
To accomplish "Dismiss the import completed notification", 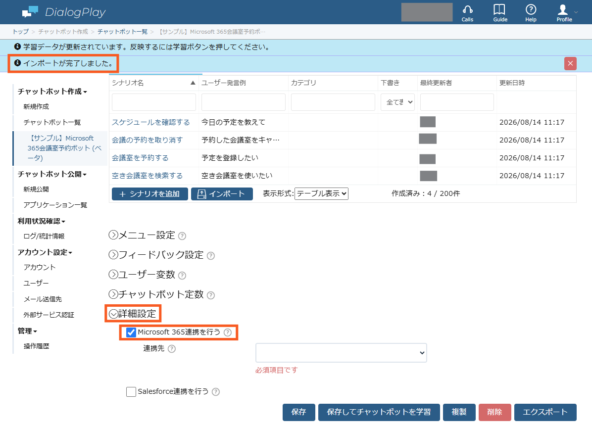I will 570,63.
